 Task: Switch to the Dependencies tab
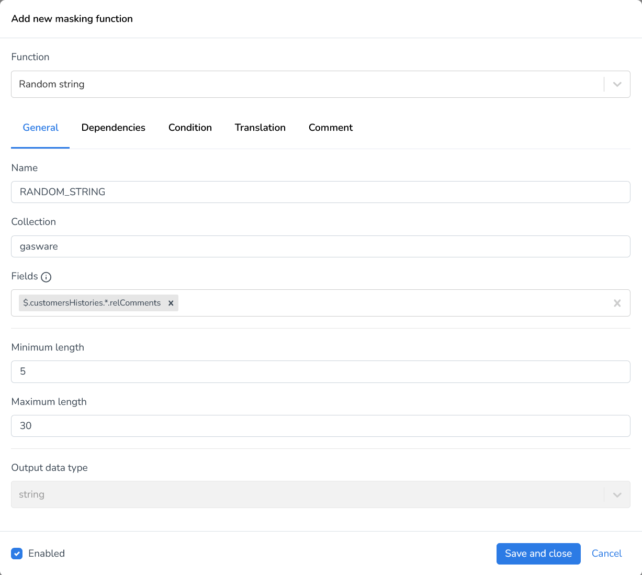(x=113, y=128)
